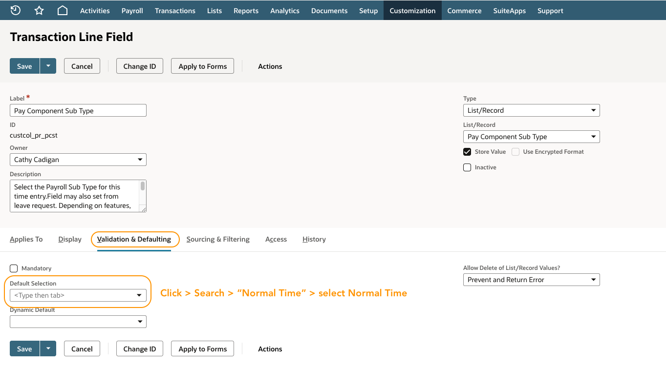Open the Activities menu
Screen dimensions: 666x369
coord(95,10)
